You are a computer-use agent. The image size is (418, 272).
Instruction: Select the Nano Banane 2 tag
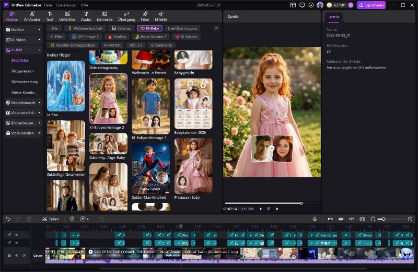[151, 37]
